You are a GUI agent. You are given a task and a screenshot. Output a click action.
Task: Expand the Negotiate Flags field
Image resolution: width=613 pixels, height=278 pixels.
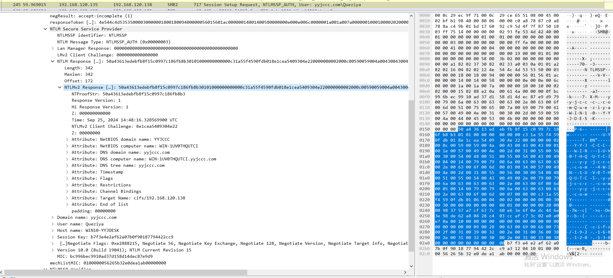click(53, 243)
